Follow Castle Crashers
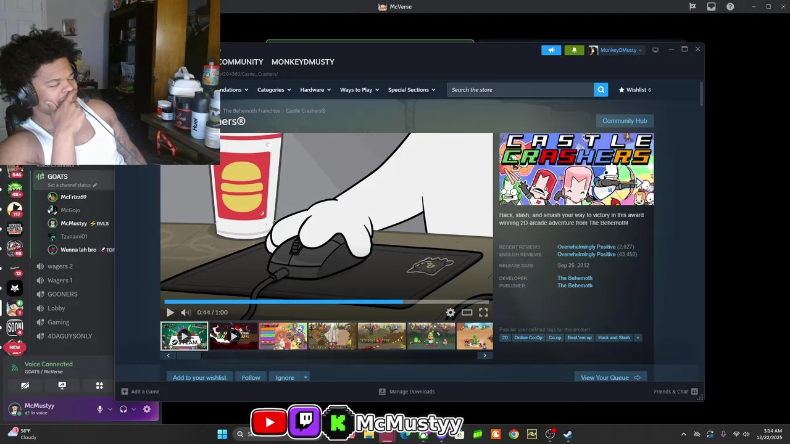This screenshot has width=790, height=444. point(251,377)
